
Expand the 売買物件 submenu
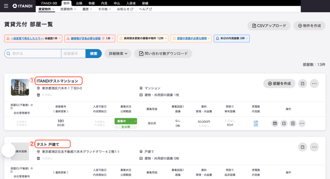point(68,9)
